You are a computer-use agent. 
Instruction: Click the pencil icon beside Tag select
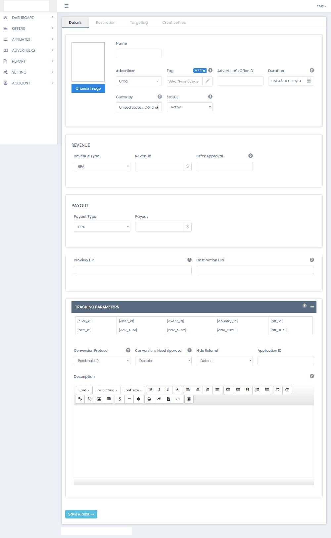coord(208,81)
